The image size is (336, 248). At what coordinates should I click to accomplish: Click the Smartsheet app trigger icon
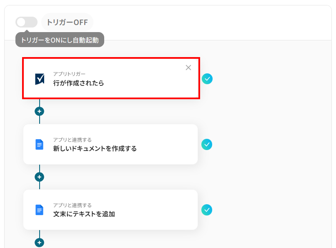(40, 79)
